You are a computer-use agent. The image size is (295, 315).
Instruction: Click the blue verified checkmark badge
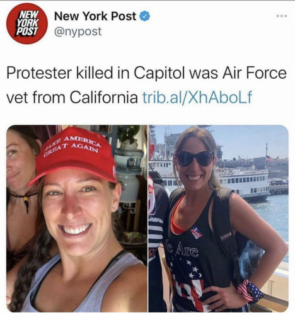coord(145,16)
